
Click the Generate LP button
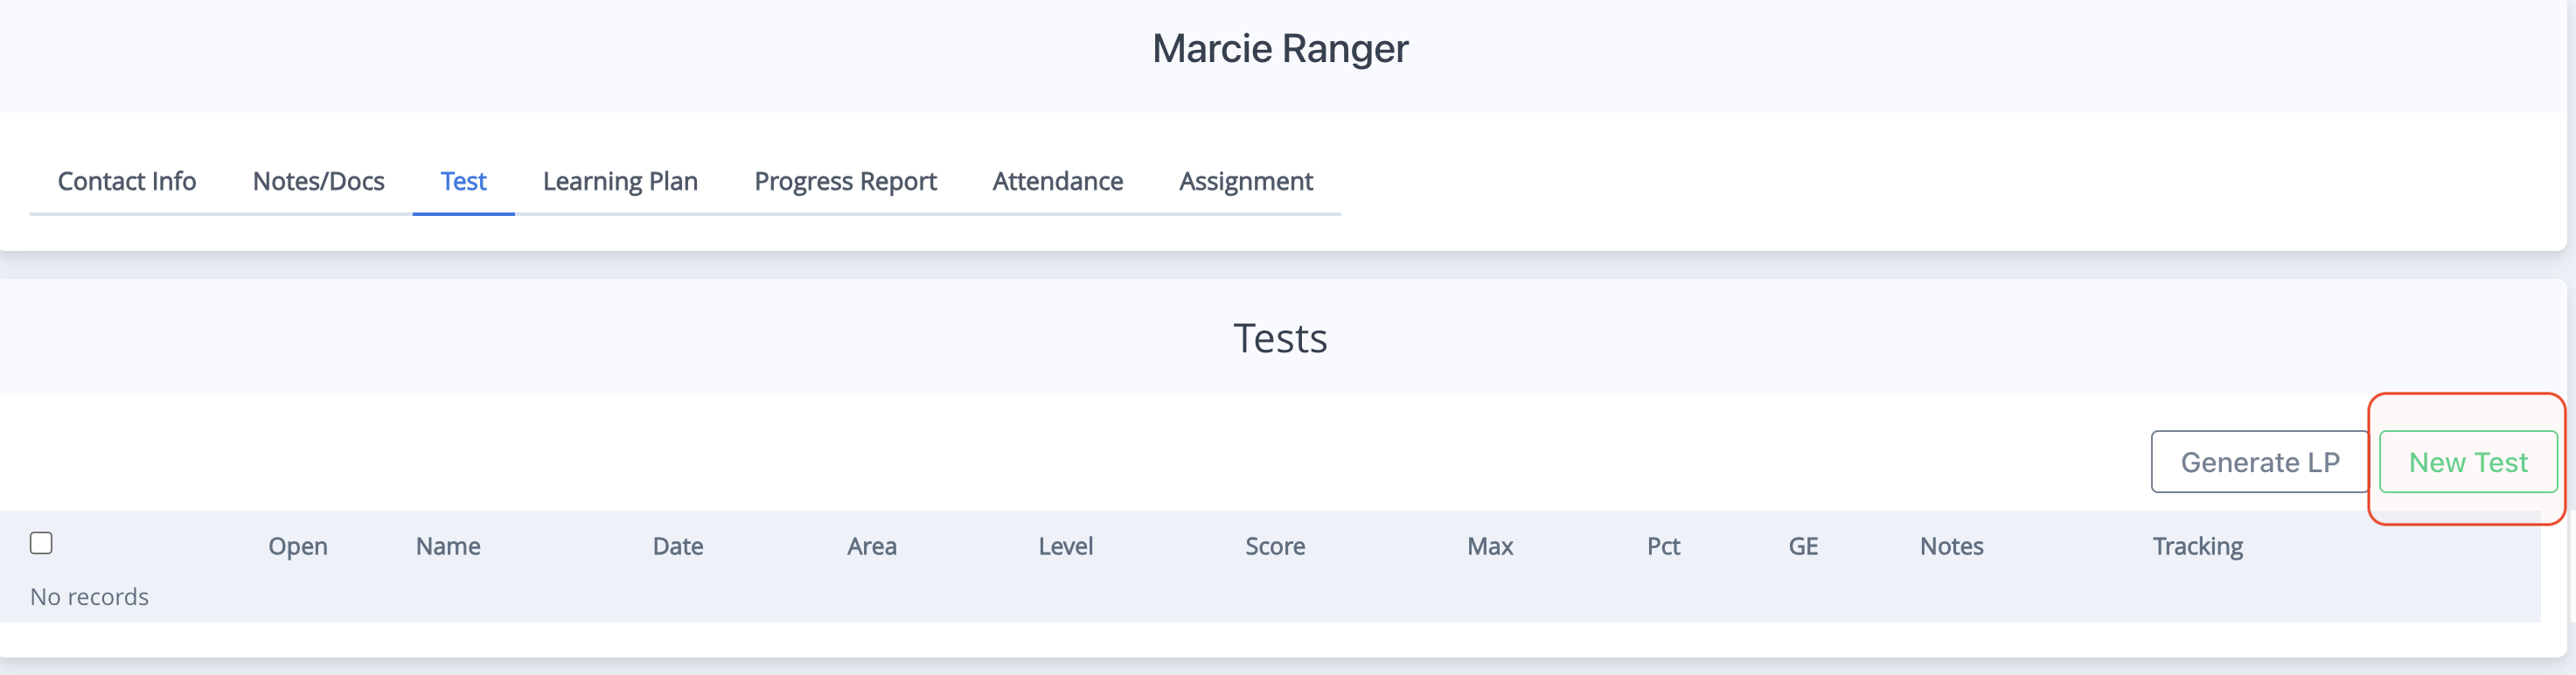pyautogui.click(x=2260, y=462)
